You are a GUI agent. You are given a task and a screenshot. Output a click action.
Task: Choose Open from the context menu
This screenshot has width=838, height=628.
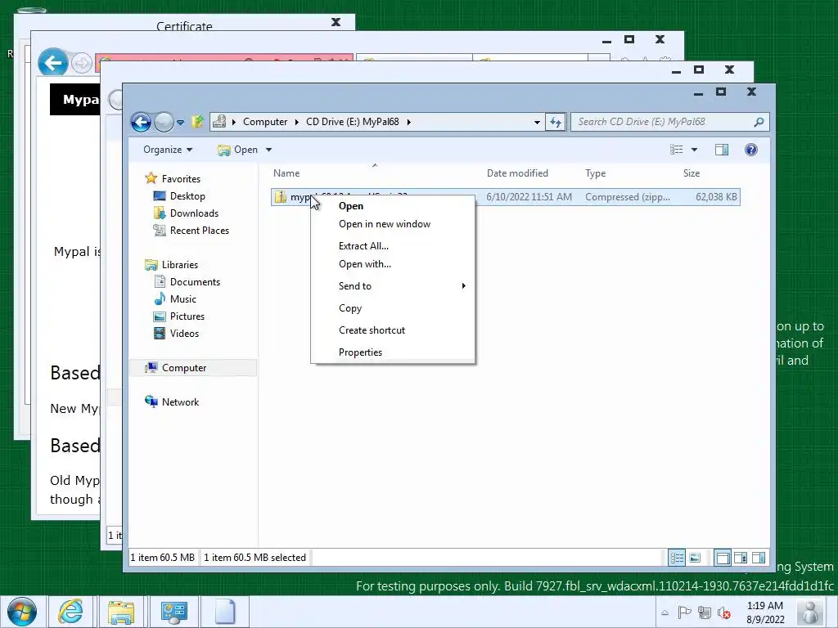pyautogui.click(x=393, y=206)
